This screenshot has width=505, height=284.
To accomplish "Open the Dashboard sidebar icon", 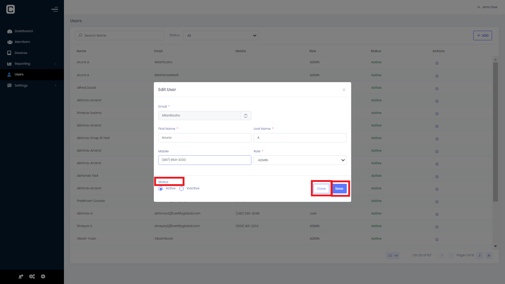I will 9,31.
